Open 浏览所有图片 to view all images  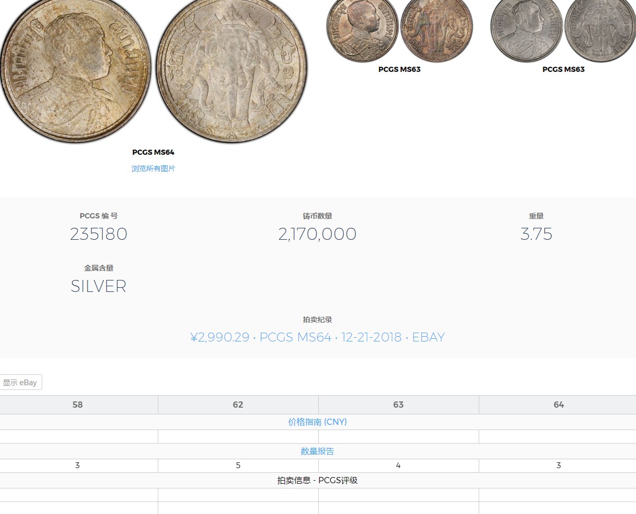[154, 168]
